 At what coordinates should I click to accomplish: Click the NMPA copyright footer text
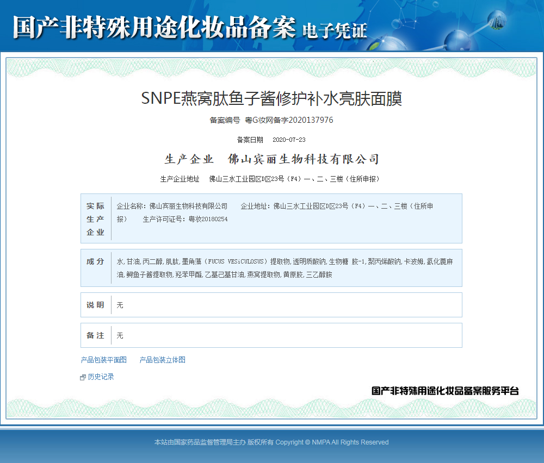coord(271,442)
